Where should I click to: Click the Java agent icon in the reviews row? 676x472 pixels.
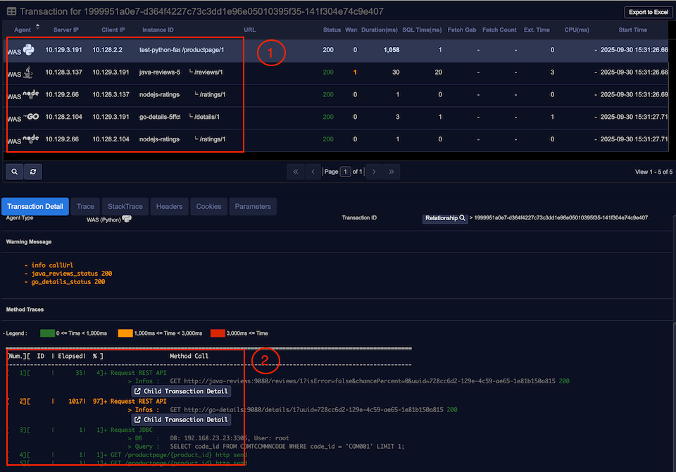tap(28, 72)
